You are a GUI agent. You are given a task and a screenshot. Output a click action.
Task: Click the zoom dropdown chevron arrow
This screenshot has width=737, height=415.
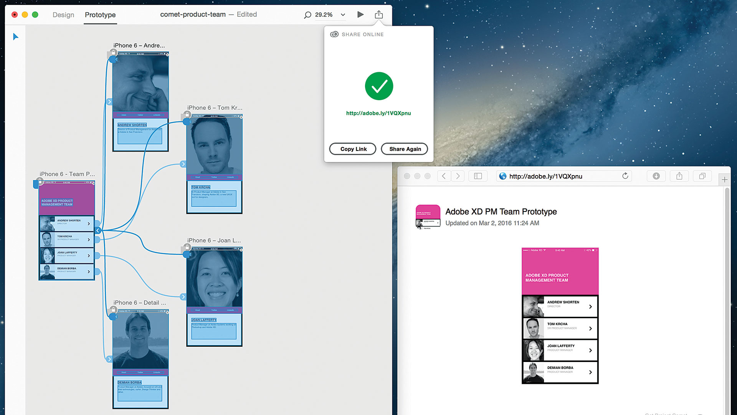[x=343, y=14]
